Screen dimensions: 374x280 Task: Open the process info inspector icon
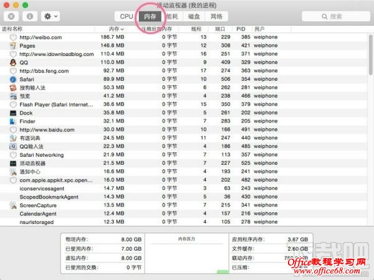click(30, 16)
